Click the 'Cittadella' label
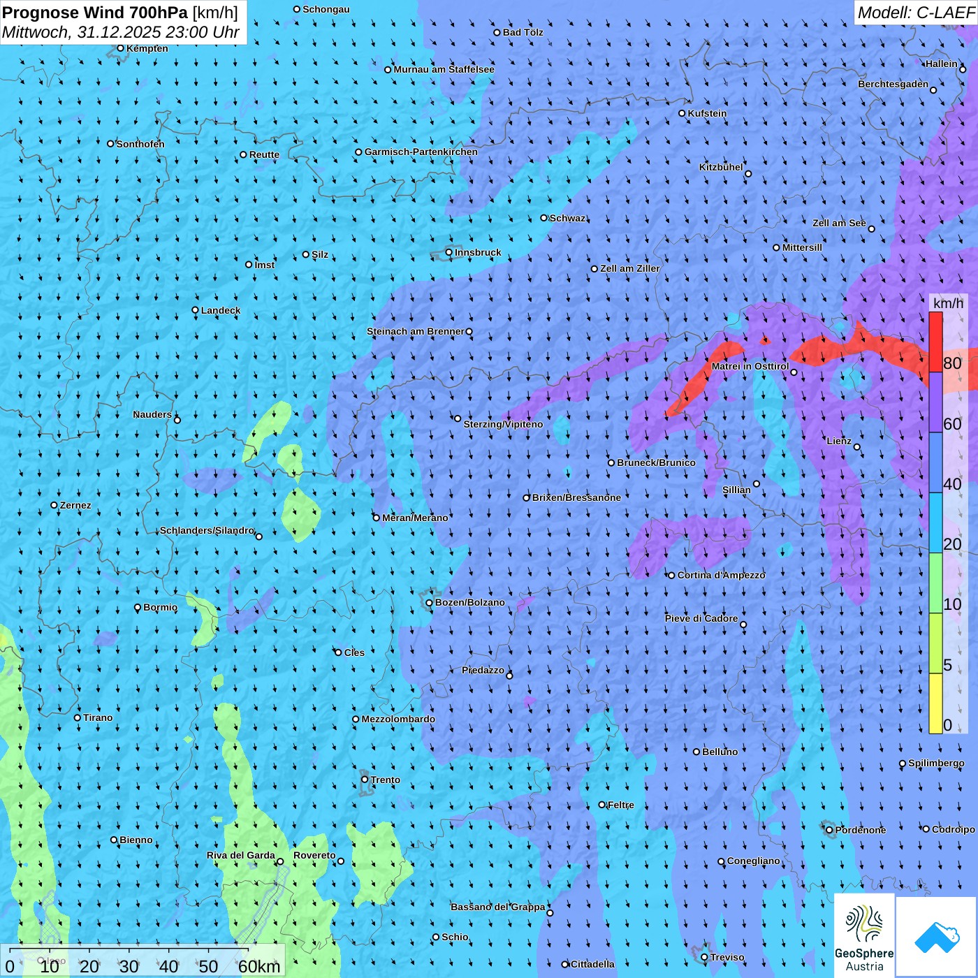978x978 pixels. 593,964
